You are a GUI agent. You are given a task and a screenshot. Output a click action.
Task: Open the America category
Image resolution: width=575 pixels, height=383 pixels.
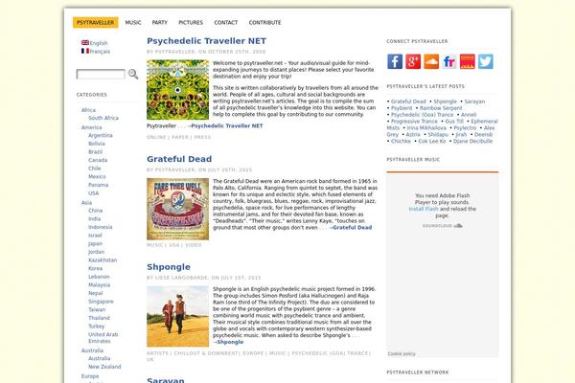[92, 127]
